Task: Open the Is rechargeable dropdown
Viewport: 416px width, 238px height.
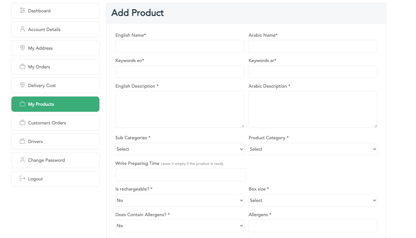Action: pos(180,200)
